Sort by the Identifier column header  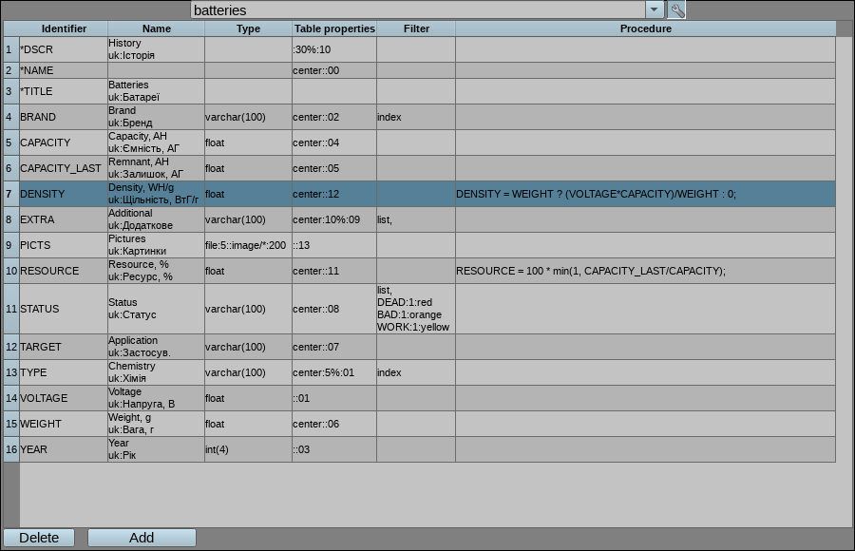64,28
